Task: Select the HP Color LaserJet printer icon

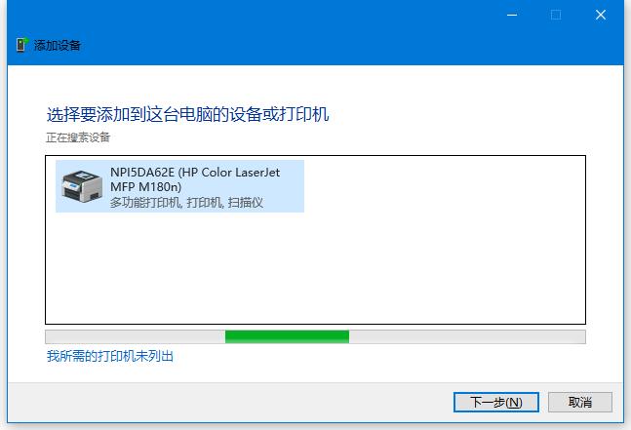Action: point(82,185)
